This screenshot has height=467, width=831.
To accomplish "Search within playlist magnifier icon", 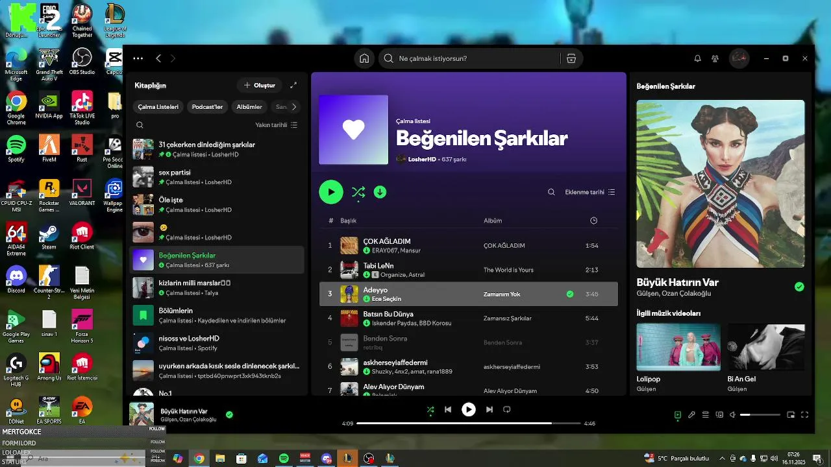I will [551, 192].
